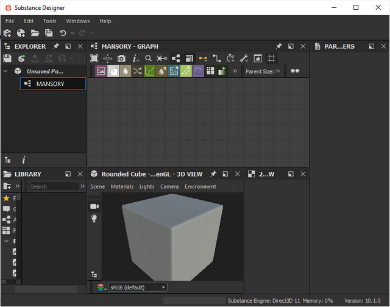This screenshot has width=390, height=307.
Task: Save package using Explorer floppy disk icon
Action: [x=7, y=58]
